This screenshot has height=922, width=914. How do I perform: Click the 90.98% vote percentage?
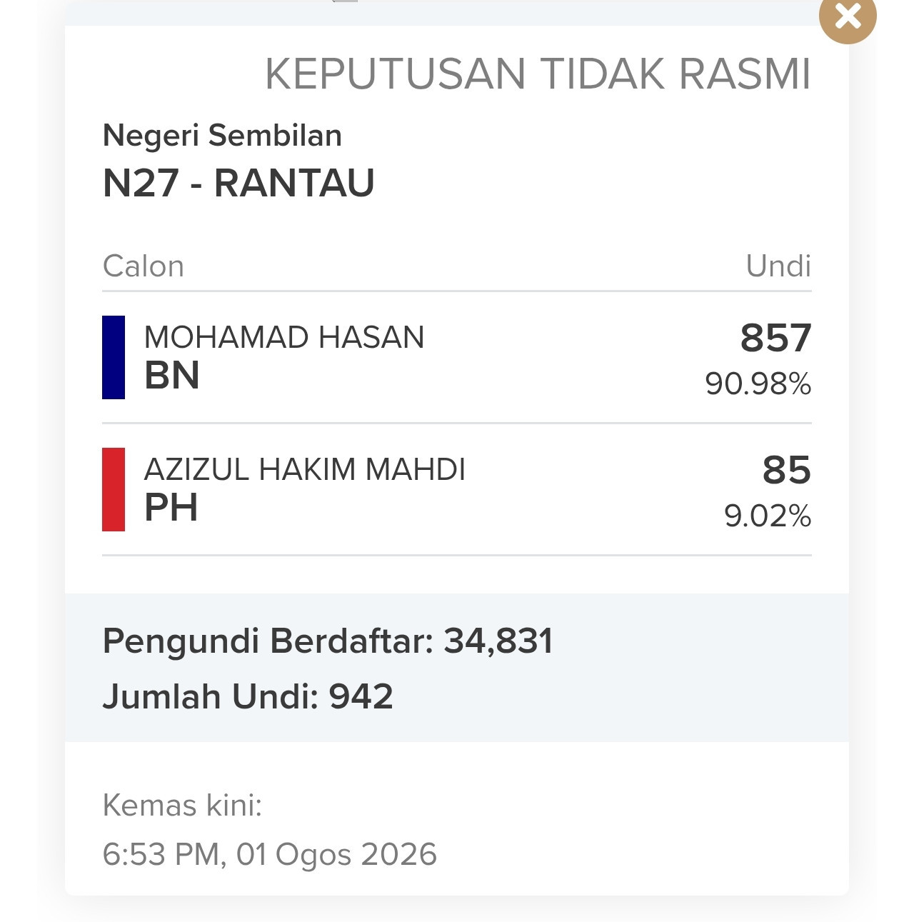pos(758,384)
